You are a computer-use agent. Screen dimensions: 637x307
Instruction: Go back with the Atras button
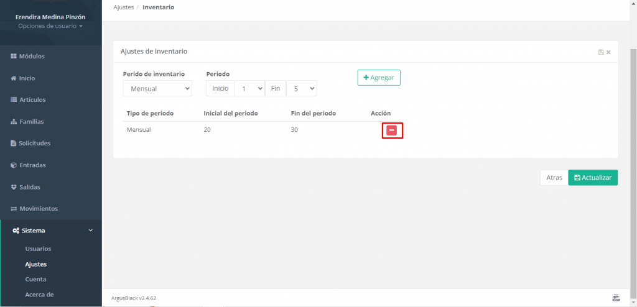coord(554,178)
